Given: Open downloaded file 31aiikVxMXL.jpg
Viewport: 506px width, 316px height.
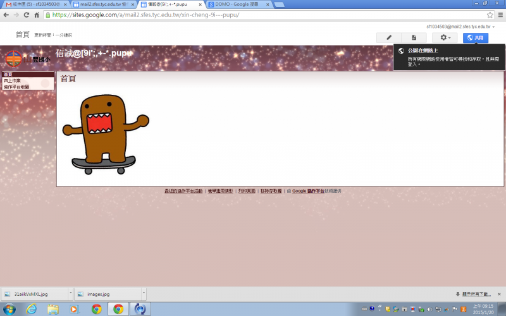Looking at the screenshot, I should point(35,294).
